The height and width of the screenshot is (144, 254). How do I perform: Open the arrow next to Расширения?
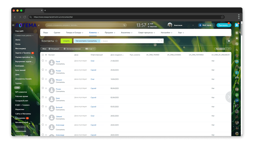(229, 49)
